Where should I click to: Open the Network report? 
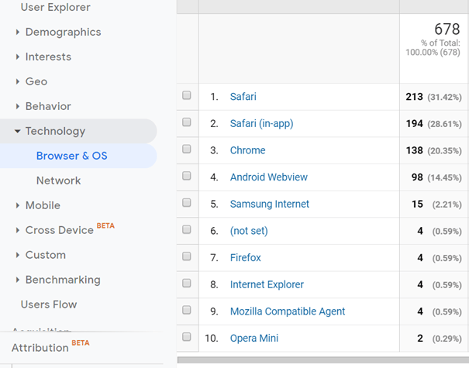click(59, 181)
